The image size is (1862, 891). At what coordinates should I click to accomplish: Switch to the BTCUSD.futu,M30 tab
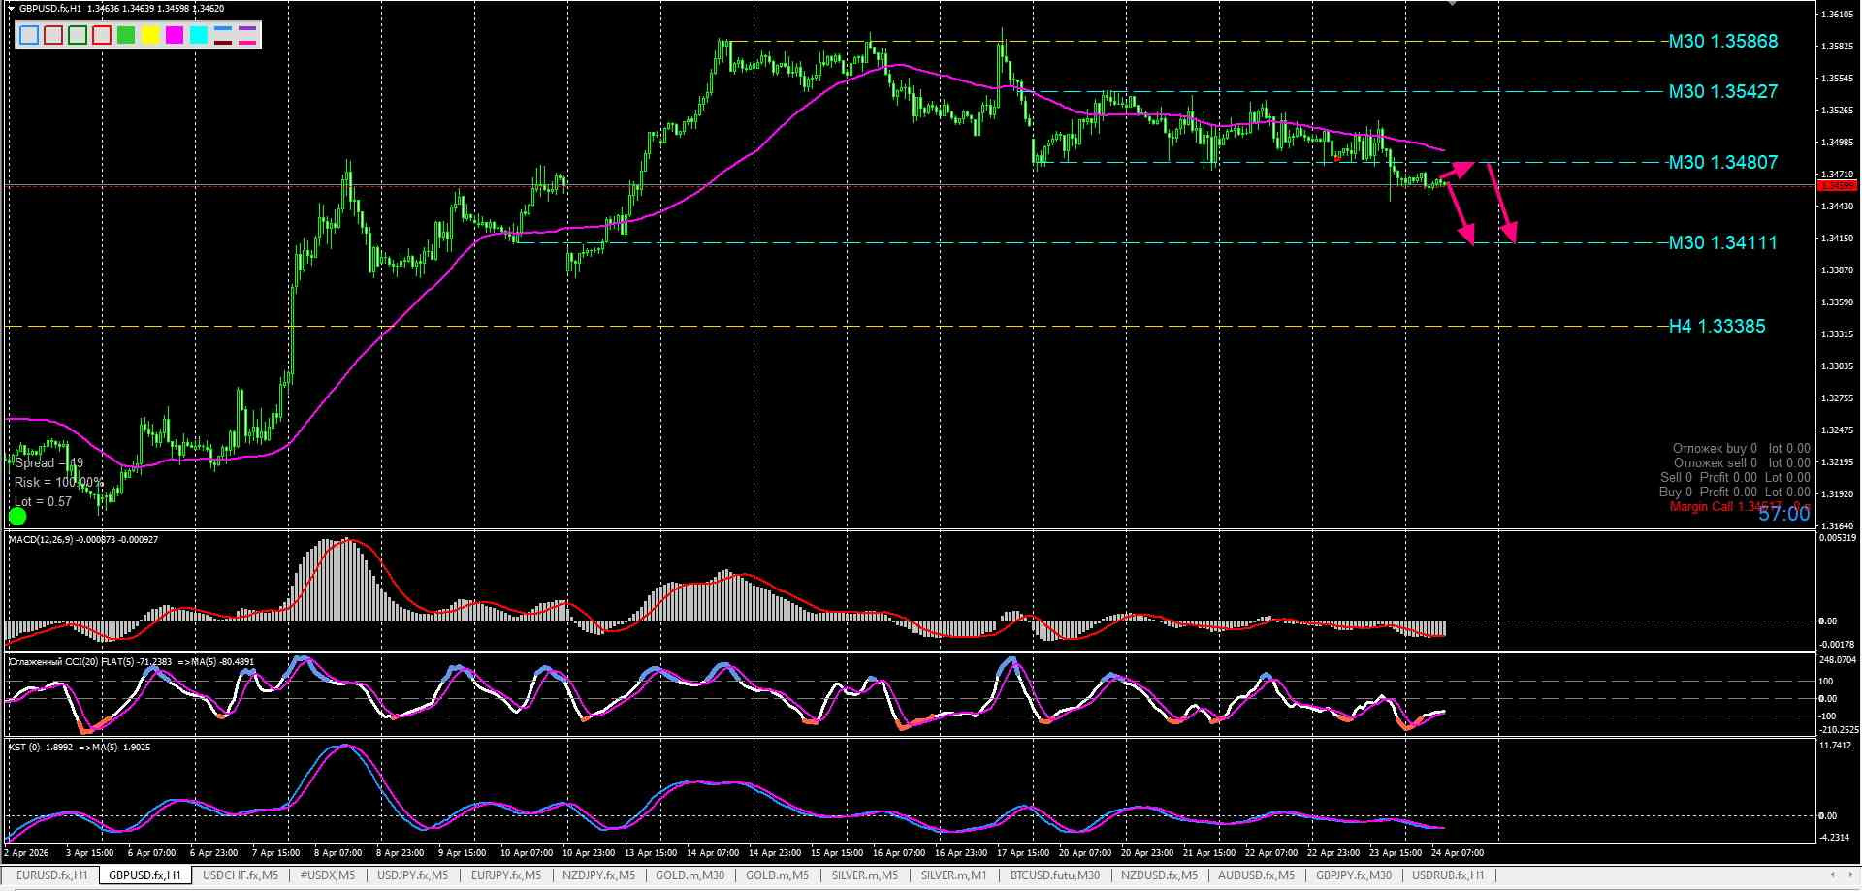pyautogui.click(x=1055, y=875)
